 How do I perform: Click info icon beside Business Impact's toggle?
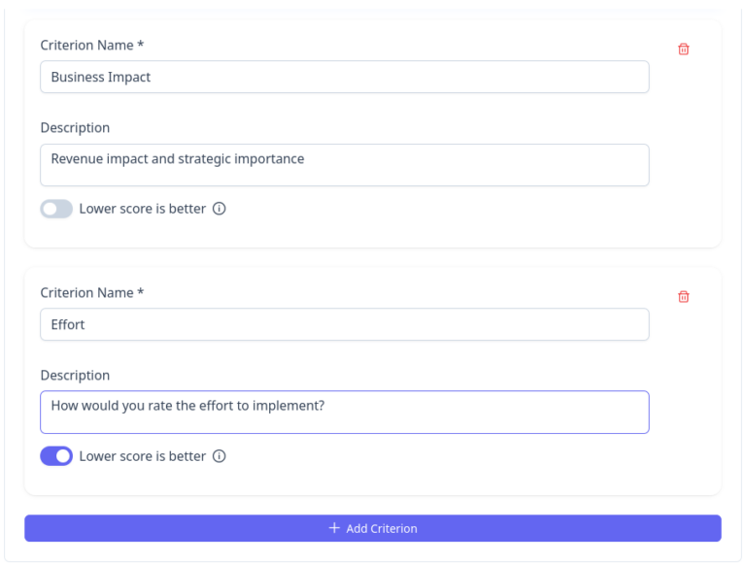(220, 209)
